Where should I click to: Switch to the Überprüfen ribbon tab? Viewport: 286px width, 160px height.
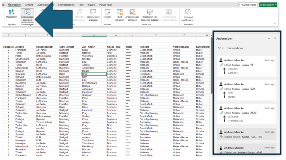[15, 5]
